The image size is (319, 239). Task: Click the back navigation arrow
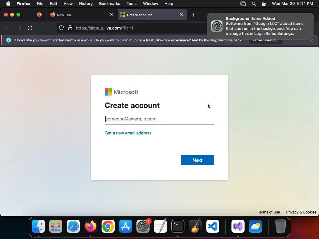[7, 28]
